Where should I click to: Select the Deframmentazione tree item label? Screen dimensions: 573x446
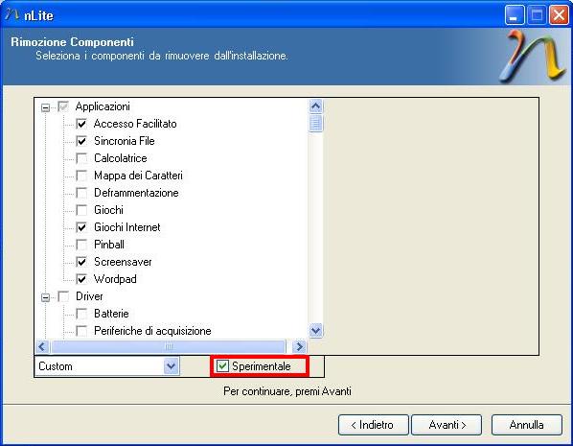136,193
